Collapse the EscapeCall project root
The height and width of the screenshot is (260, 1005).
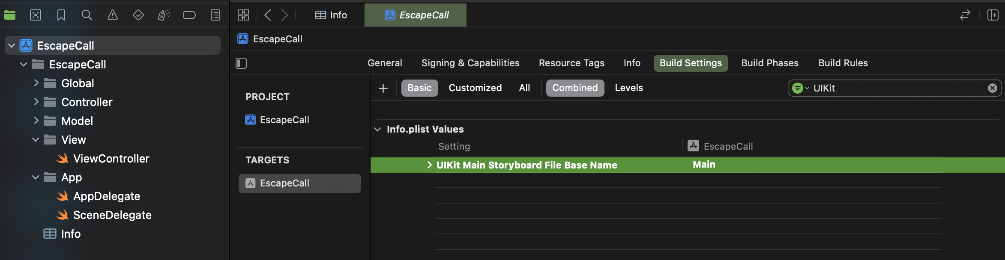click(12, 46)
